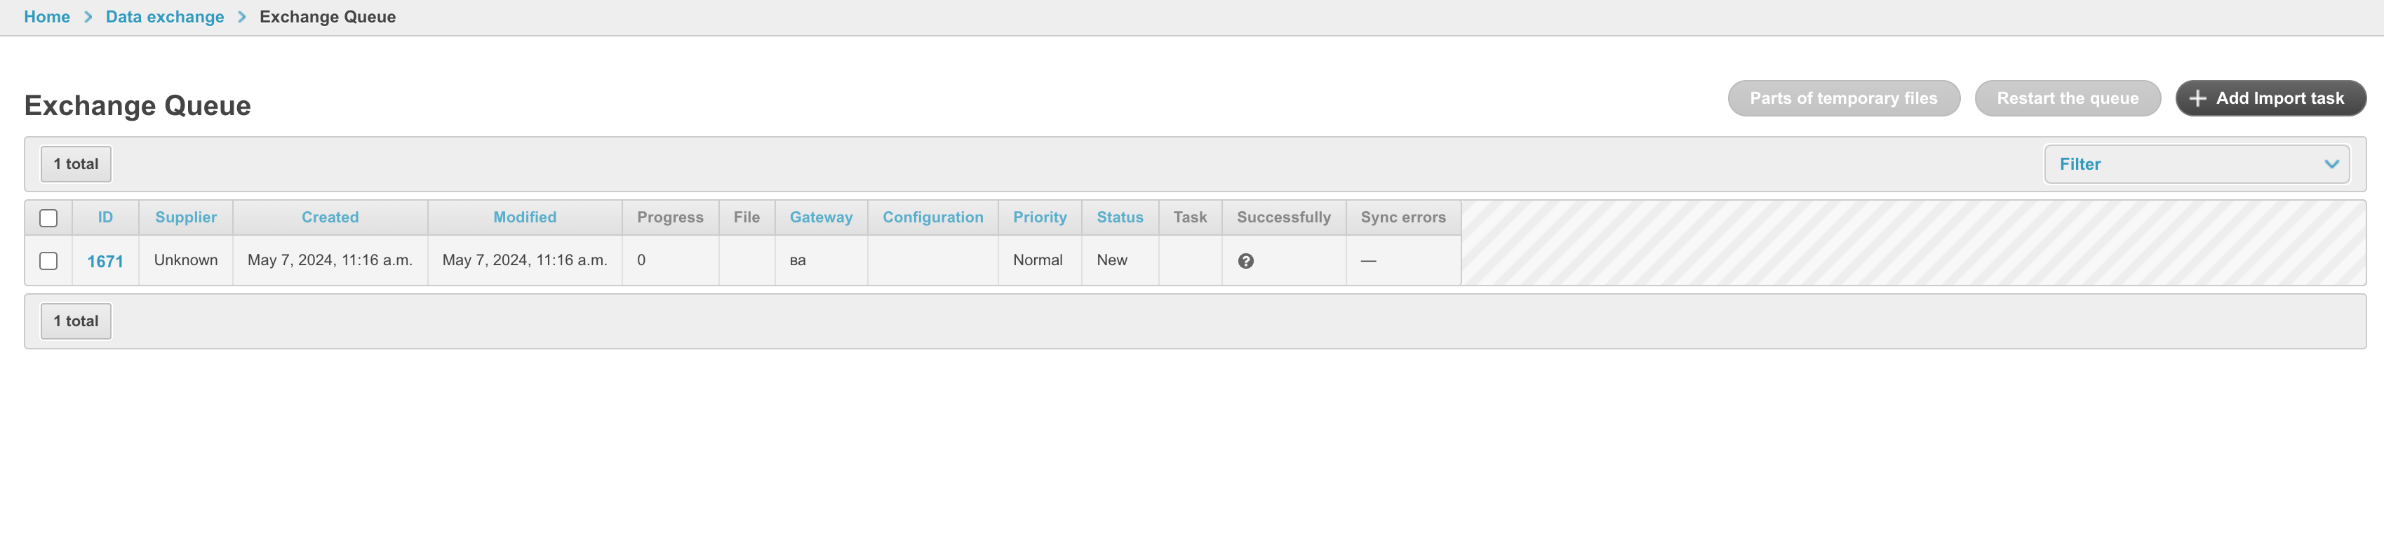This screenshot has height=543, width=2384.
Task: Go to Home in breadcrumb
Action: (47, 17)
